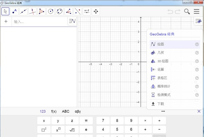Screen dimensions: 204x137
Task: Tap the 5 key
Action: (x=117, y=129)
